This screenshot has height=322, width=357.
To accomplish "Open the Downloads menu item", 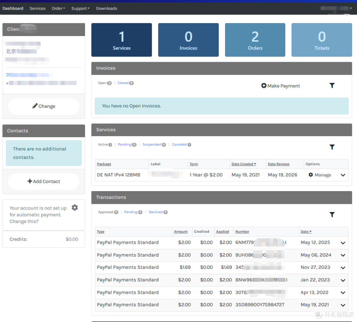I will pos(106,8).
